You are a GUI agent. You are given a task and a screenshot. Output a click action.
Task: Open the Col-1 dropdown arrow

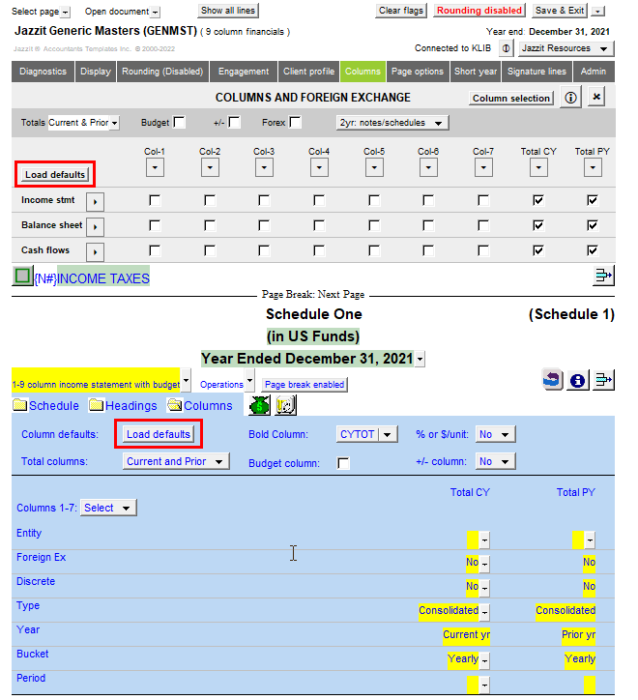point(155,168)
